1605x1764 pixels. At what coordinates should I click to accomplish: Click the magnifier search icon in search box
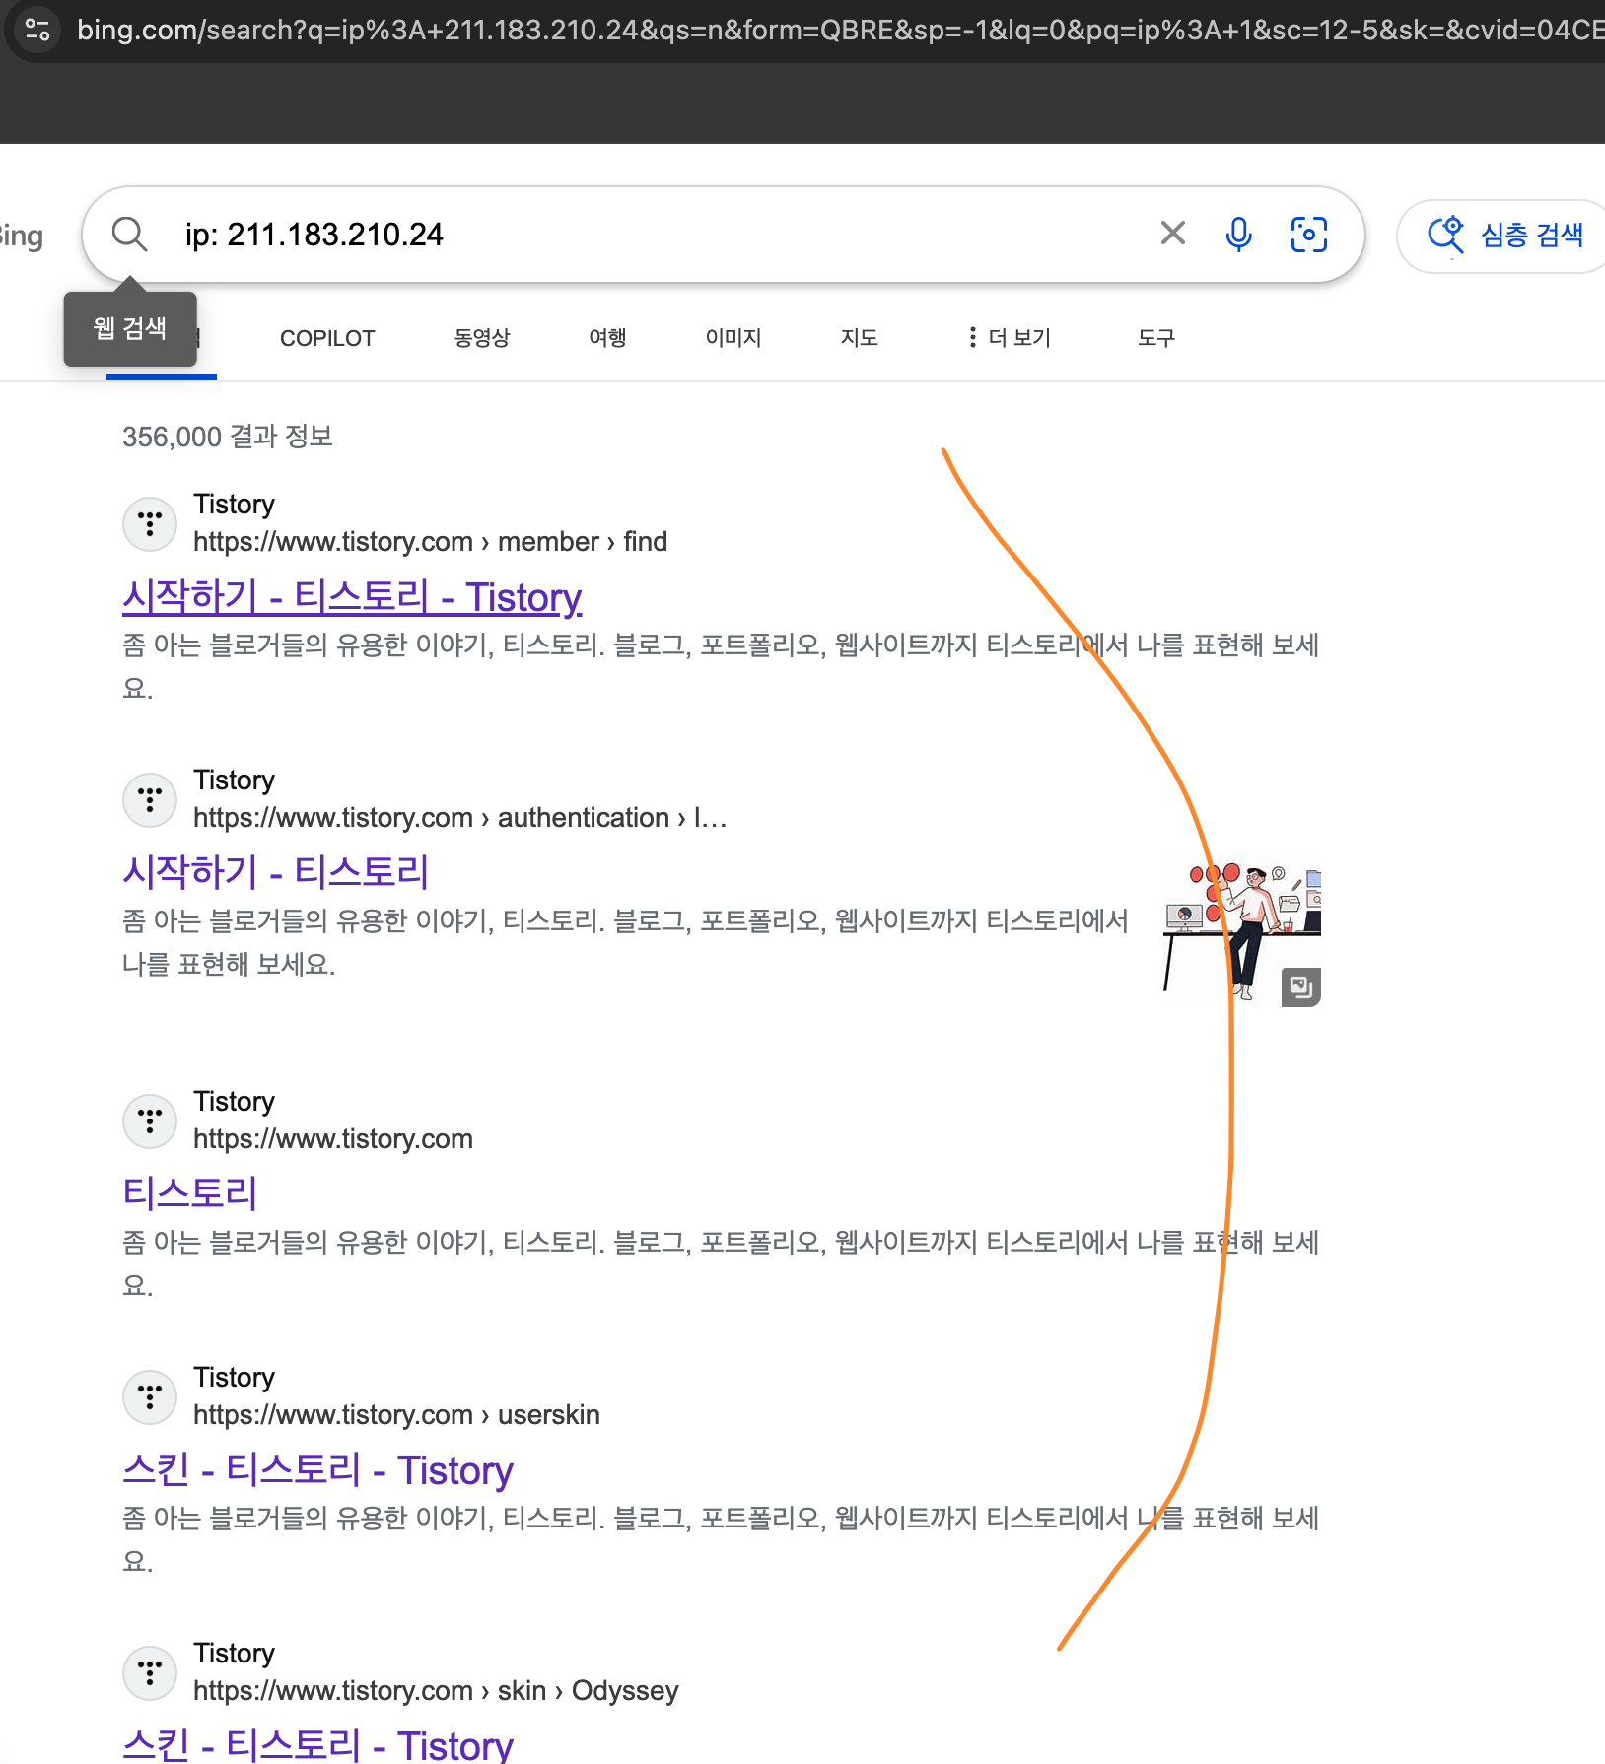tap(129, 235)
